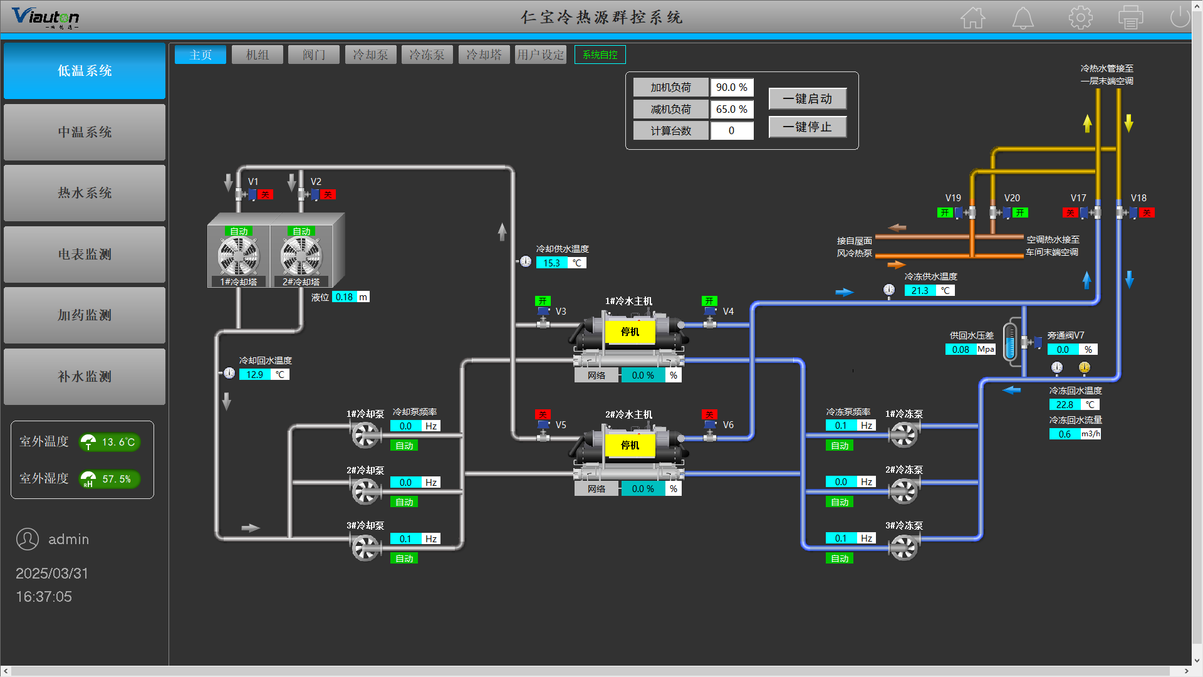Click the 1#冷却泵 pump icon

point(365,434)
